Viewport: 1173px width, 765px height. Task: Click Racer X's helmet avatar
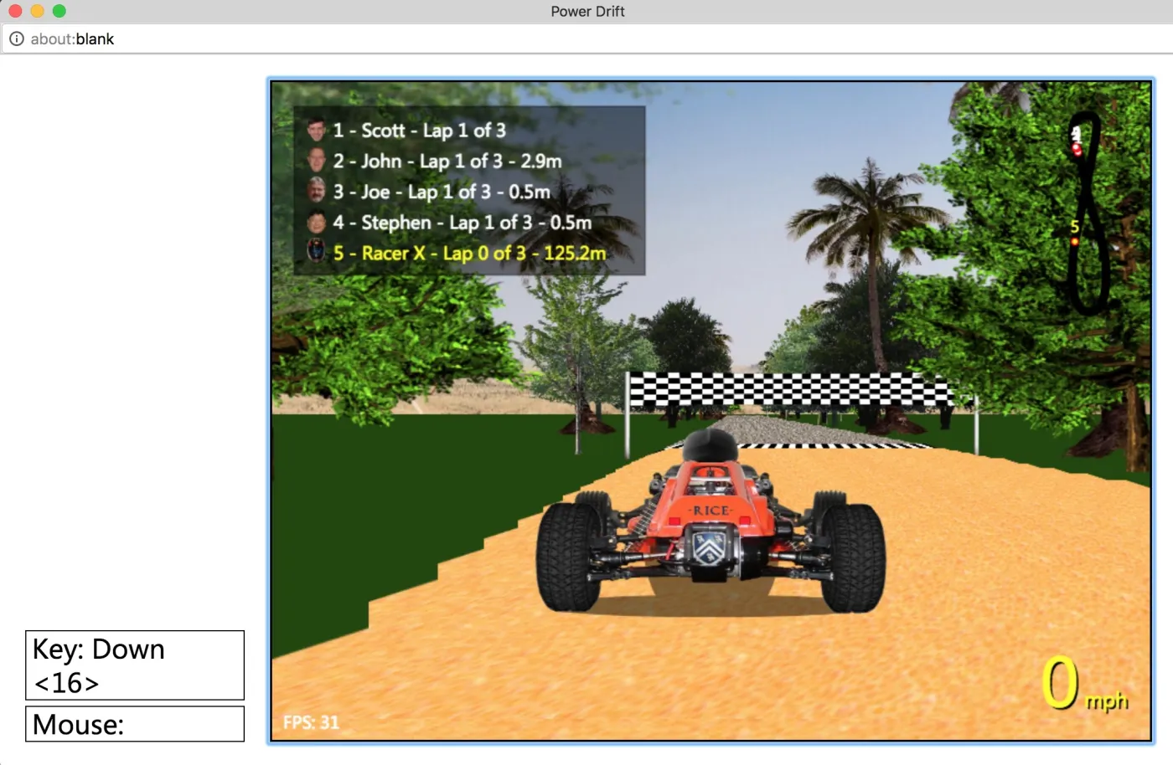coord(316,252)
